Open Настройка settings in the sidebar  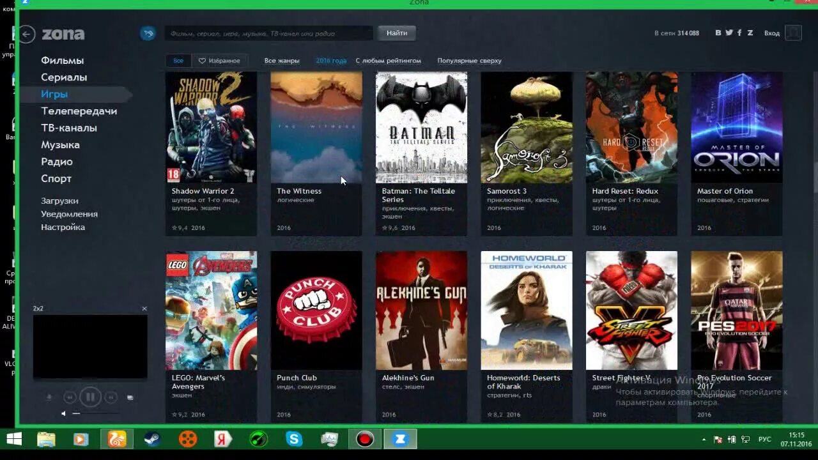tap(63, 227)
